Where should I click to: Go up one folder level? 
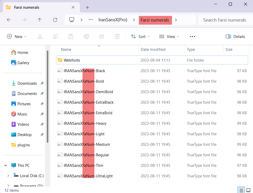pyautogui.click(x=40, y=20)
